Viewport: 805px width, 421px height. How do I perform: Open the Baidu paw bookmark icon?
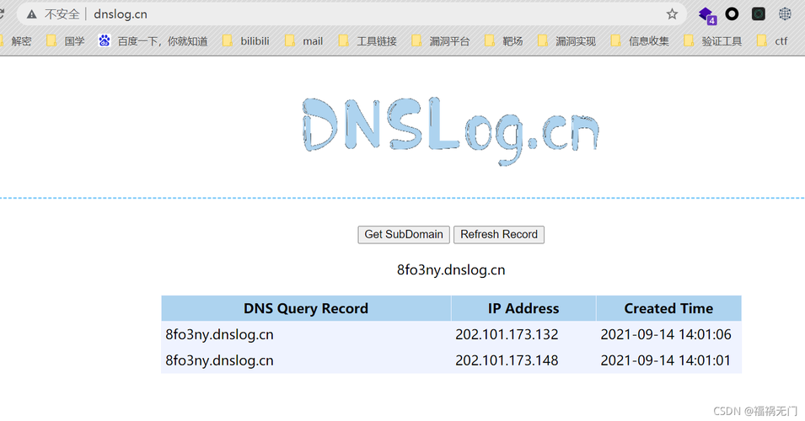[105, 40]
